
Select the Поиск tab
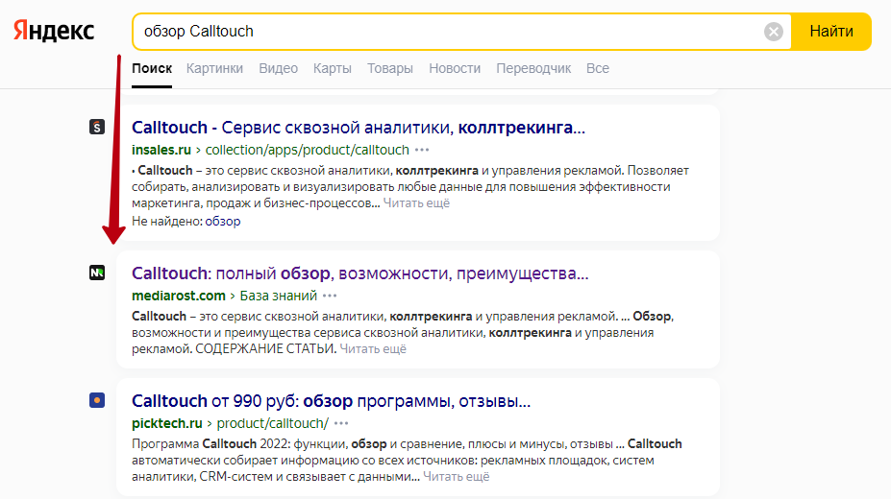(x=152, y=69)
